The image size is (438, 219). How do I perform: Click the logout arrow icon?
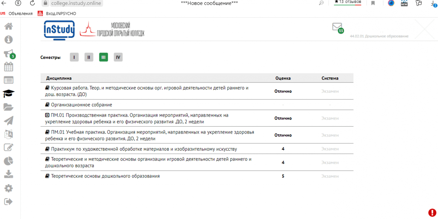8,201
